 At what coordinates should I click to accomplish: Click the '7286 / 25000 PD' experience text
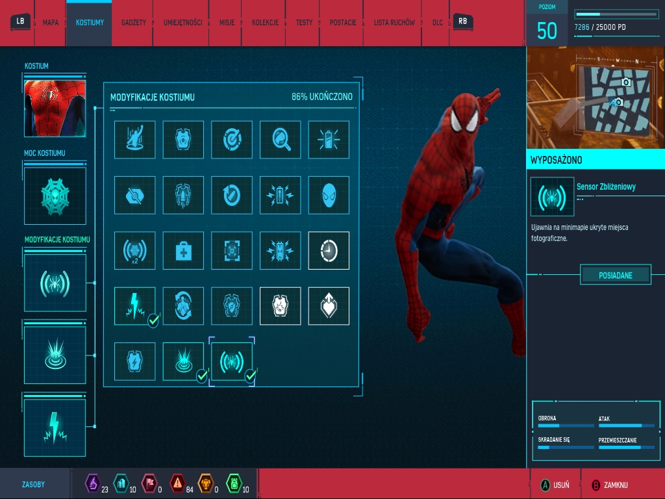599,27
